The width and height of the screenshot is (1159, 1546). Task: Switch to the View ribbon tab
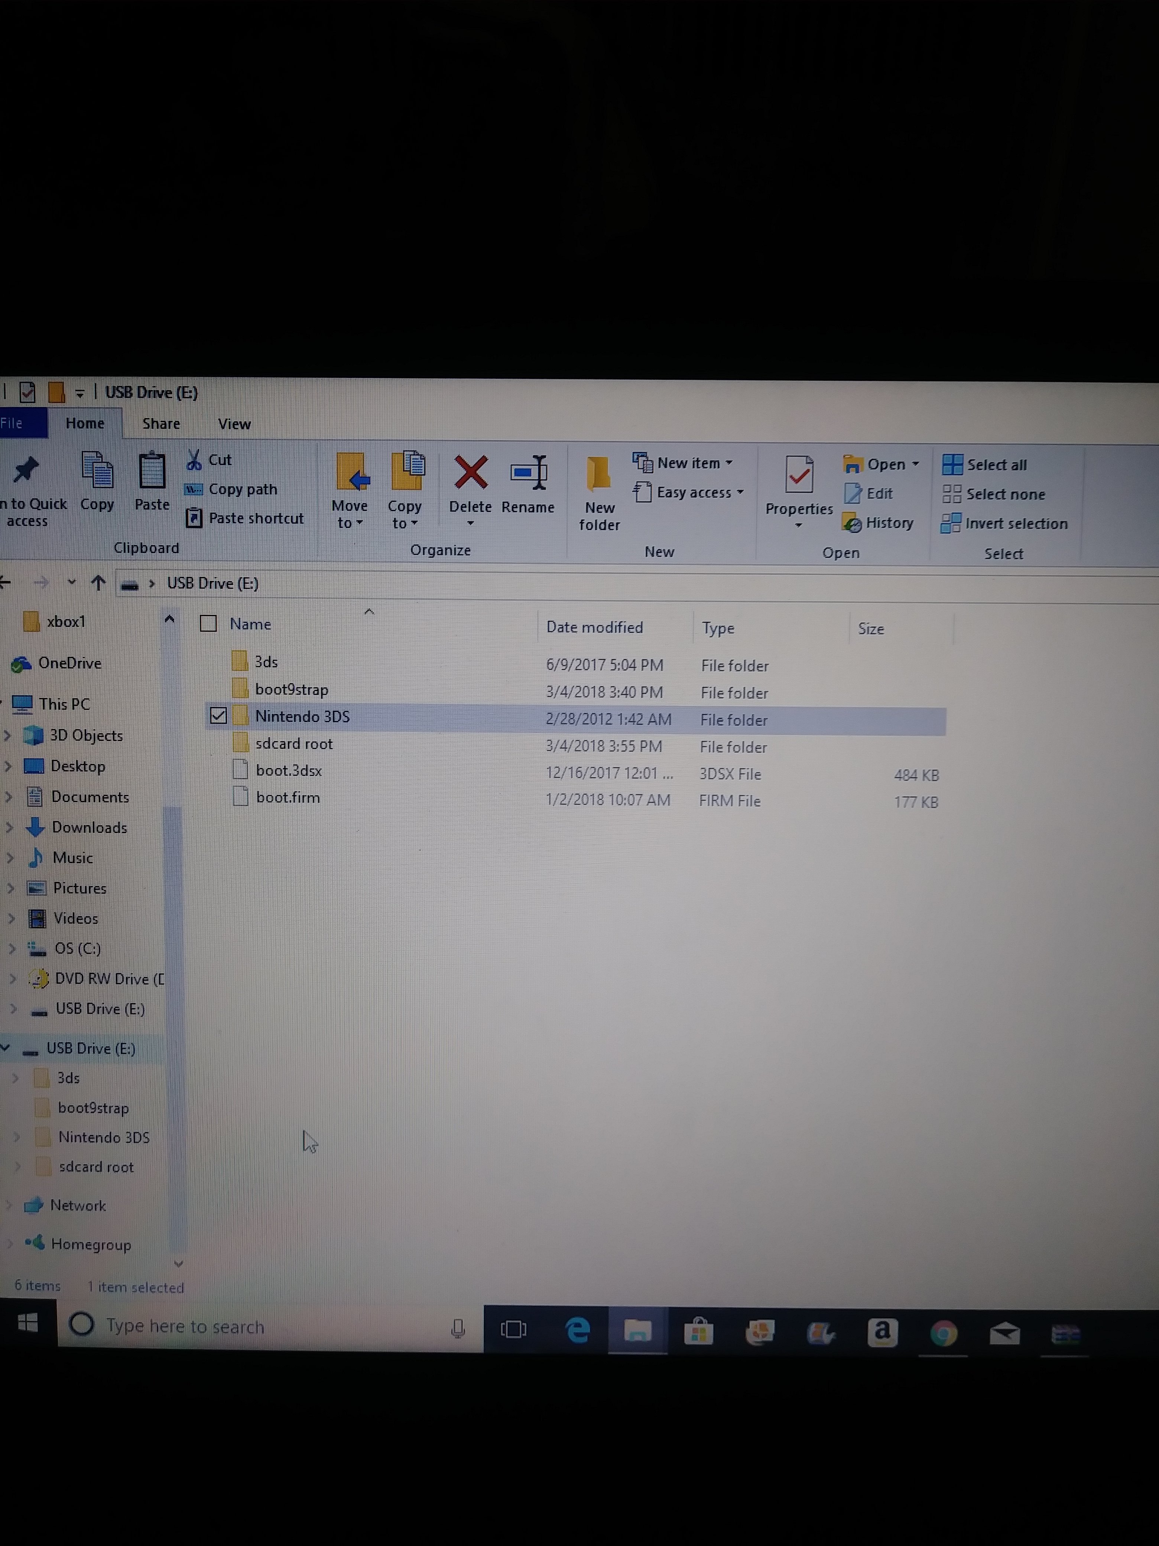234,424
